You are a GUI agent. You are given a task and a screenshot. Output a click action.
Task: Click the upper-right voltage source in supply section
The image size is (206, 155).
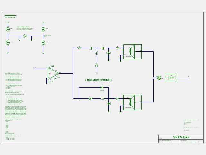click(x=43, y=29)
